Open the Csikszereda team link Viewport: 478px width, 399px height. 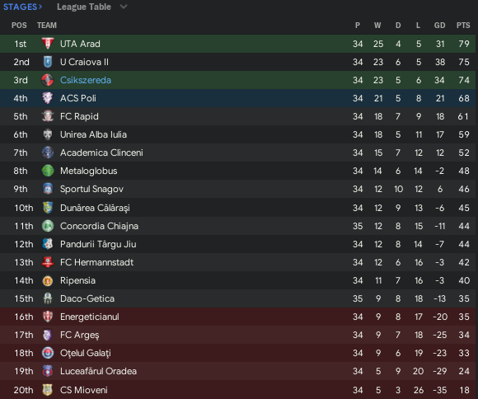coord(86,80)
